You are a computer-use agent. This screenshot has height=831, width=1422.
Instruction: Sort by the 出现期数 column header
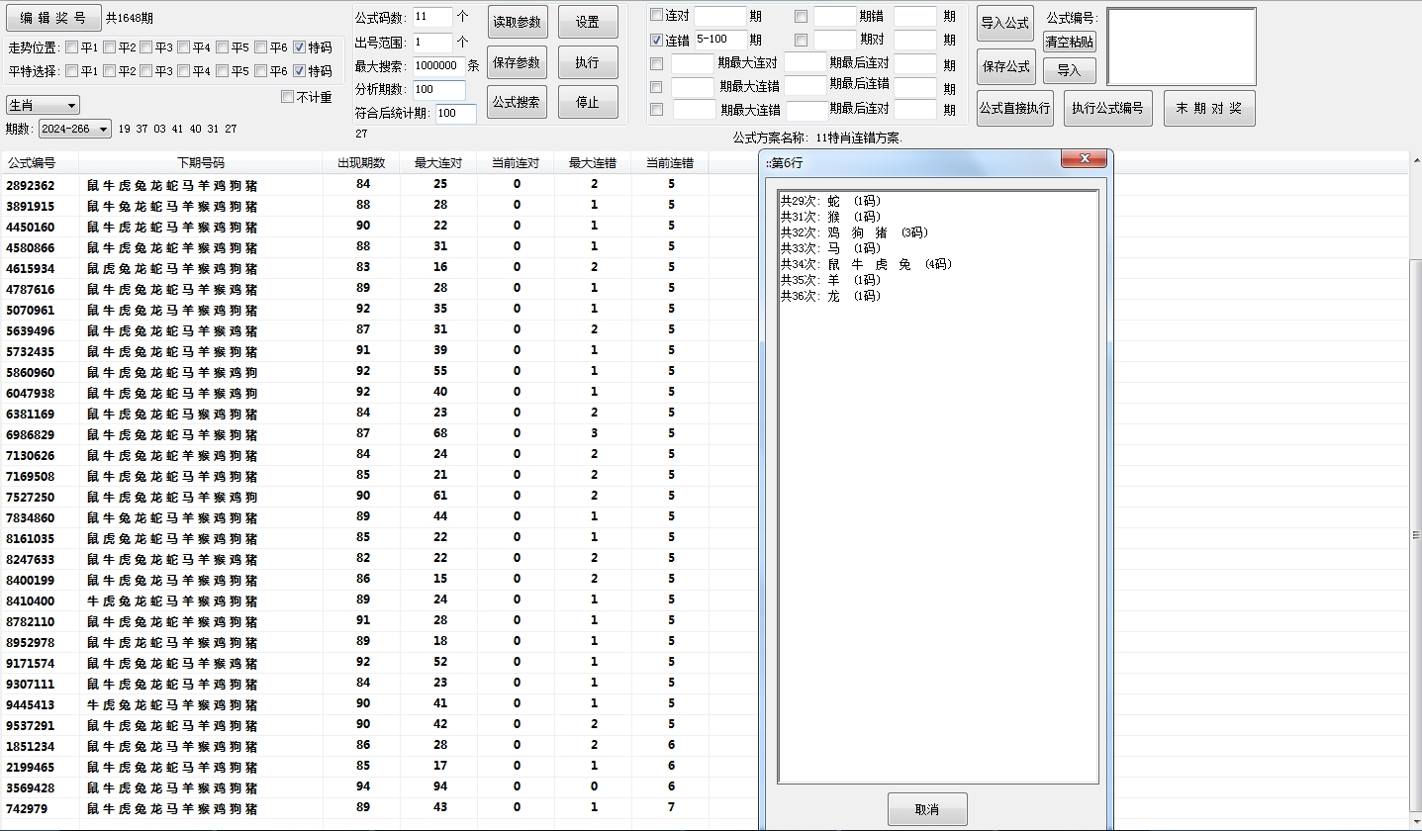tap(361, 163)
